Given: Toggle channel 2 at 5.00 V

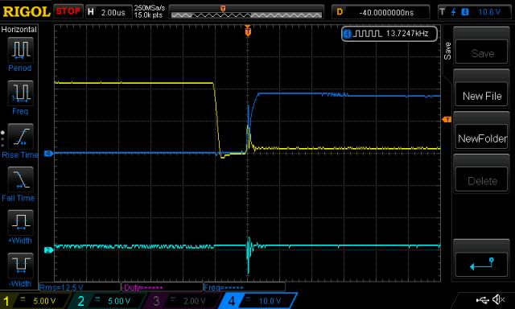Looking at the screenshot, I should [x=109, y=301].
